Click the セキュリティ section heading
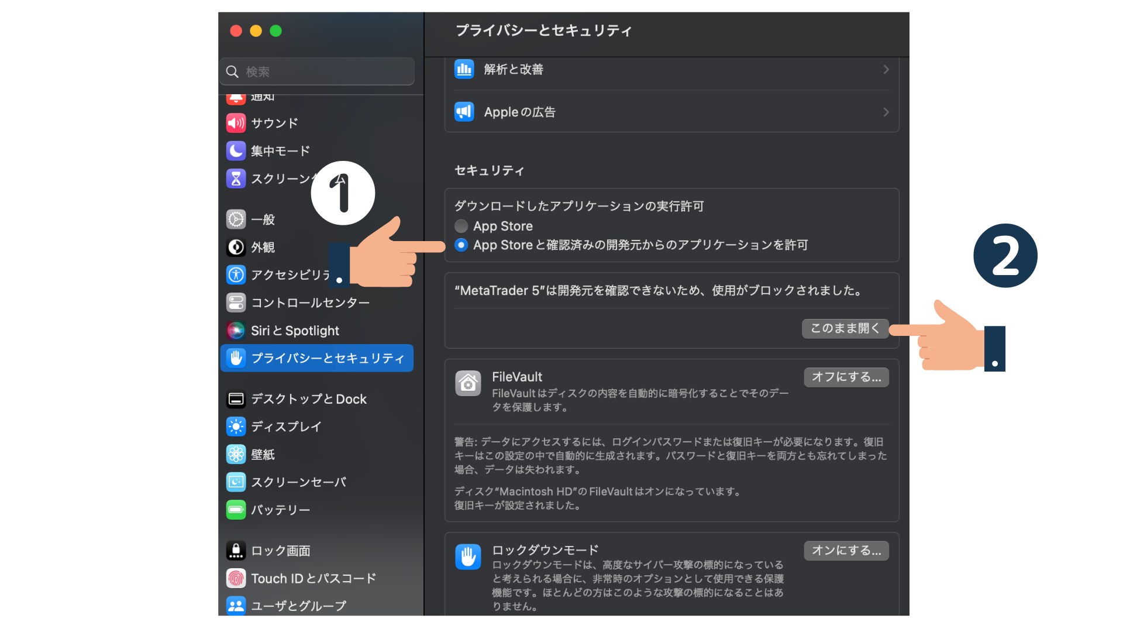 (490, 170)
